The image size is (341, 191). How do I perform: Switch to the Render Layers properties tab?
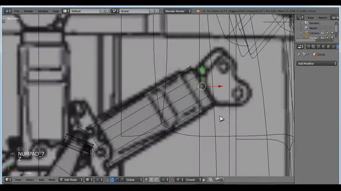313,47
